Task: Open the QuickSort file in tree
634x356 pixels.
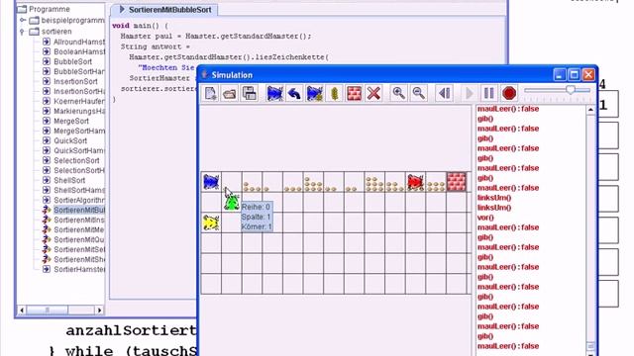Action: point(65,140)
